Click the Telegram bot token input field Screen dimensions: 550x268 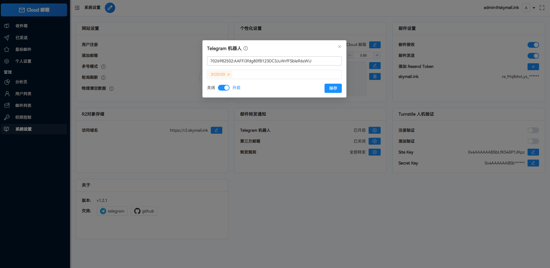(274, 61)
